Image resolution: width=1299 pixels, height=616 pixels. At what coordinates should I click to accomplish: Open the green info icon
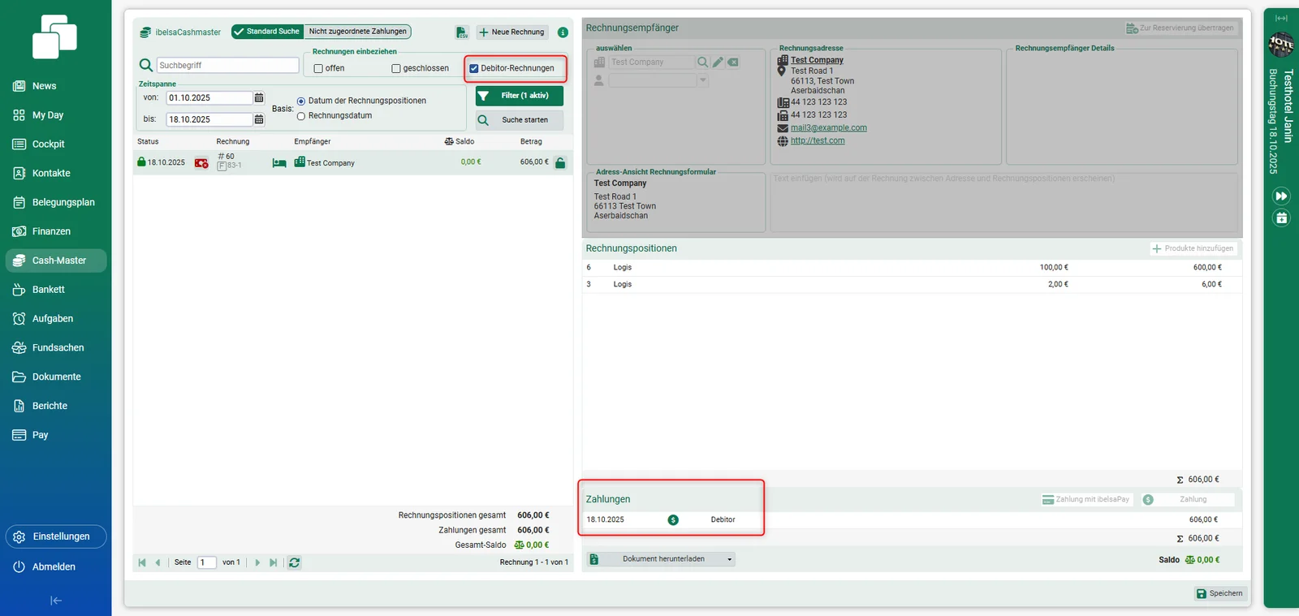tap(563, 32)
